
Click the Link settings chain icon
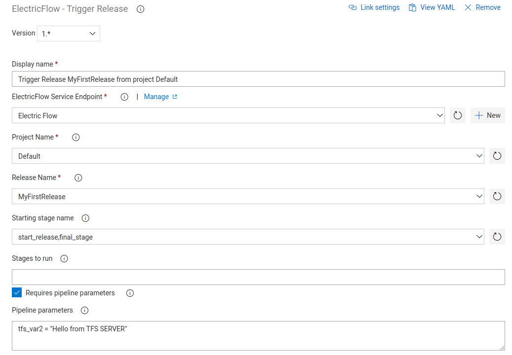coord(353,7)
